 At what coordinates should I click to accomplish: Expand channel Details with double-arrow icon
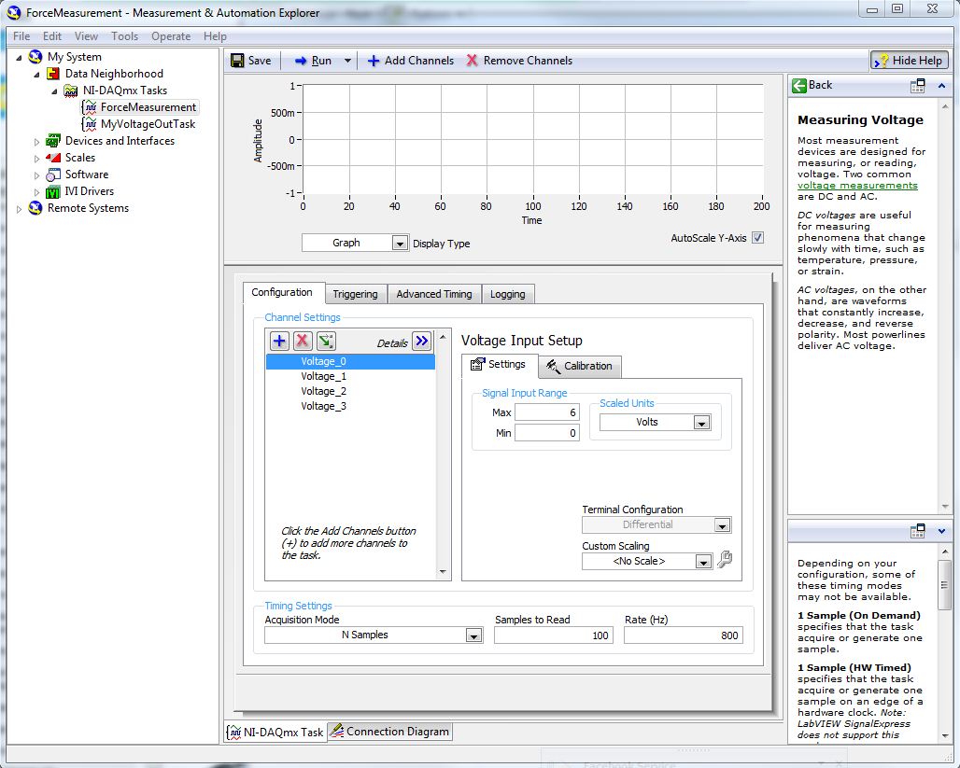(421, 342)
